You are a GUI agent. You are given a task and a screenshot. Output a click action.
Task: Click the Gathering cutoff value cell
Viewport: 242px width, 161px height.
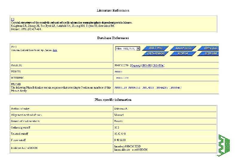165,128
